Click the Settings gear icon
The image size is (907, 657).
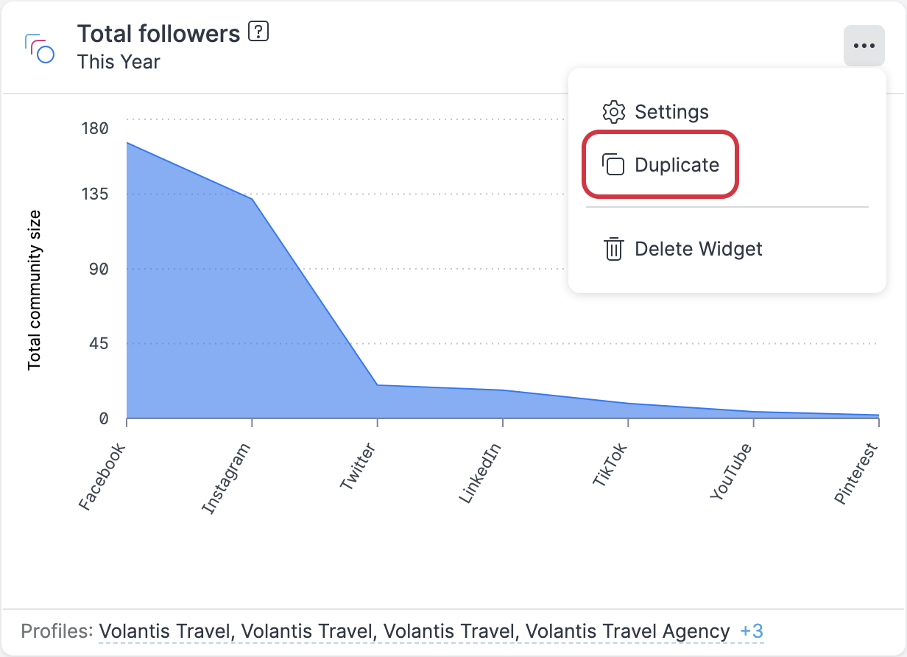pos(613,112)
